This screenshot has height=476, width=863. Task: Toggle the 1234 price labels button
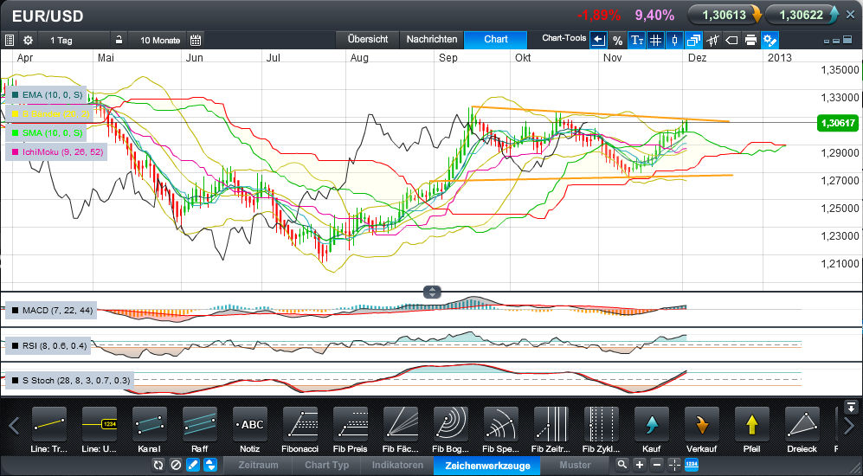[x=692, y=465]
